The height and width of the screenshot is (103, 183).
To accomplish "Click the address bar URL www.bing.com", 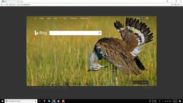I will tap(23, 5).
